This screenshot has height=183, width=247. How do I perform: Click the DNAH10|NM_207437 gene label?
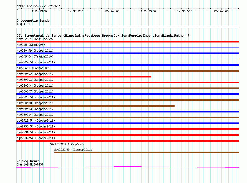point(30,164)
